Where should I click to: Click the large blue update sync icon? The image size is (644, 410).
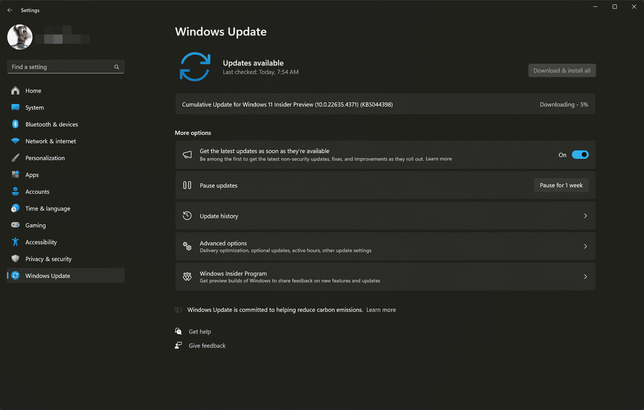coord(195,67)
